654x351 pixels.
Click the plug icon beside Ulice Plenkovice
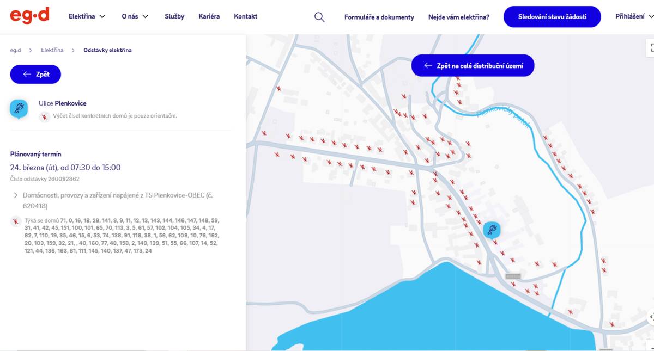19,109
